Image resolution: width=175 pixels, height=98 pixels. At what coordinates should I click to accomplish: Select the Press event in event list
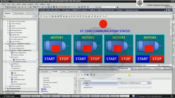click(x=45, y=89)
